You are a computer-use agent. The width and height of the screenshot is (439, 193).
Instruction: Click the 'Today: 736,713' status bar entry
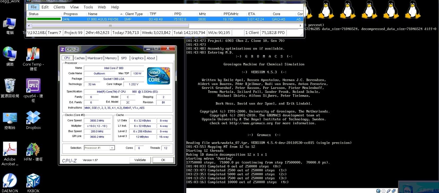pos(126,33)
